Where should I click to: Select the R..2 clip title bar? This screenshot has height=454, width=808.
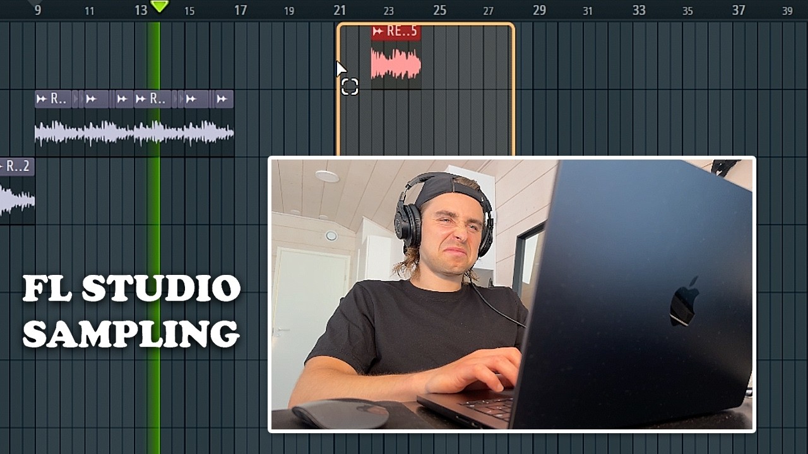(x=17, y=166)
